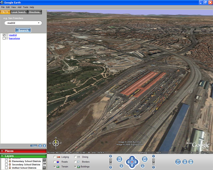Open the Tools menu
This screenshot has height=170, width=213.
(x=25, y=7)
